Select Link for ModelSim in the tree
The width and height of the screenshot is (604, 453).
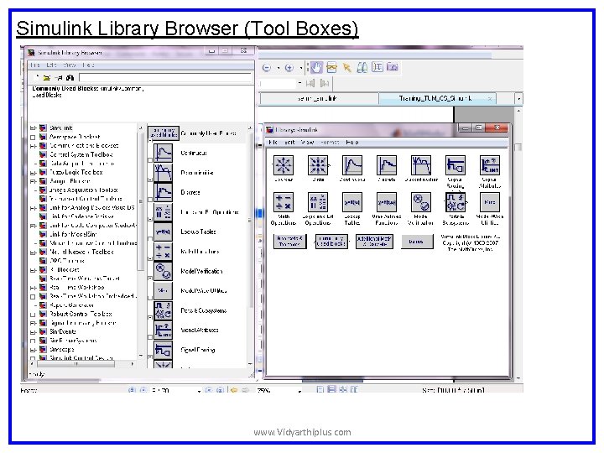point(73,235)
